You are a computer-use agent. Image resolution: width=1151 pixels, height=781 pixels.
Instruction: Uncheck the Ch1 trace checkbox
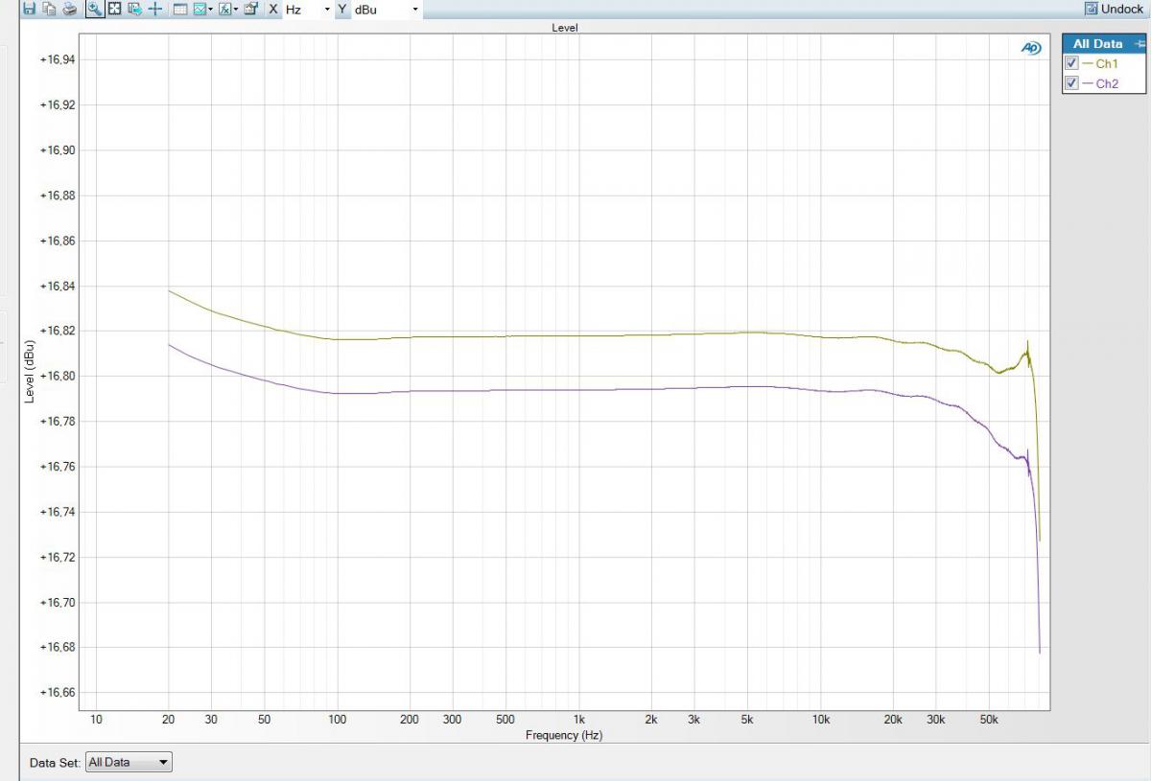click(x=1072, y=63)
